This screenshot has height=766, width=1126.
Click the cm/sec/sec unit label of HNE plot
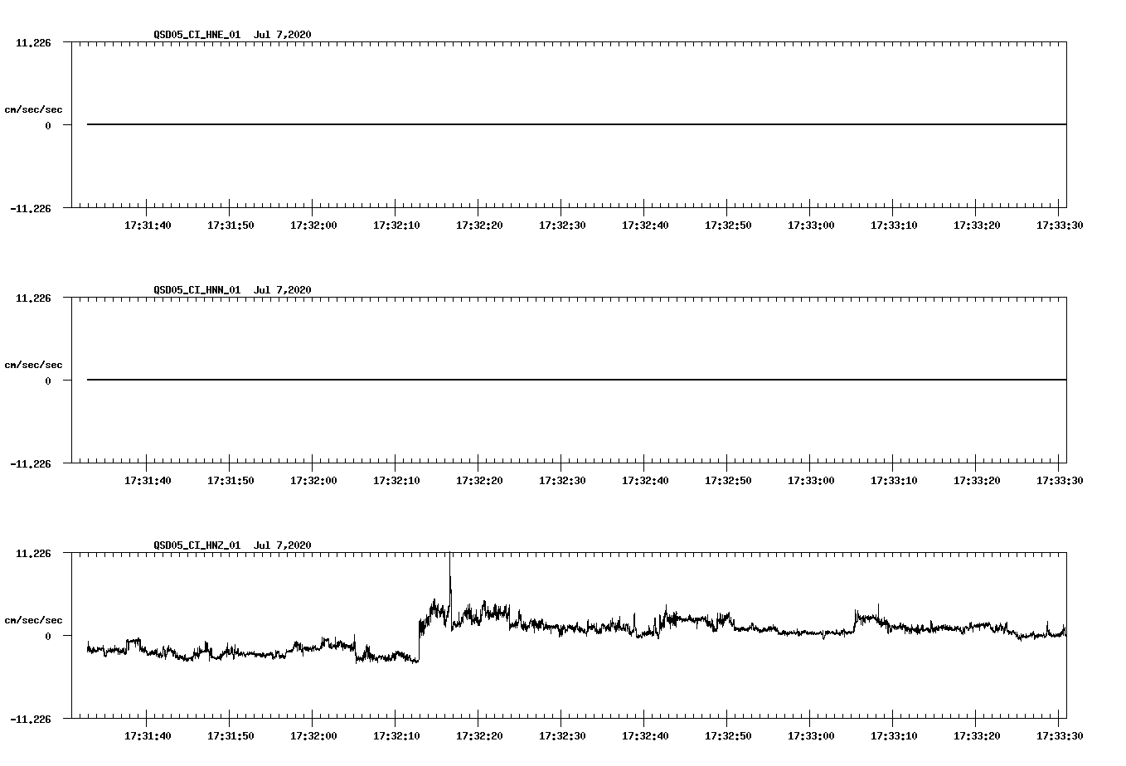(x=33, y=109)
